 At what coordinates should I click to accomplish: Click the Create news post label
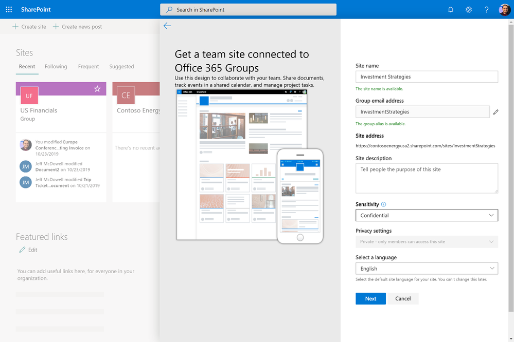(82, 27)
